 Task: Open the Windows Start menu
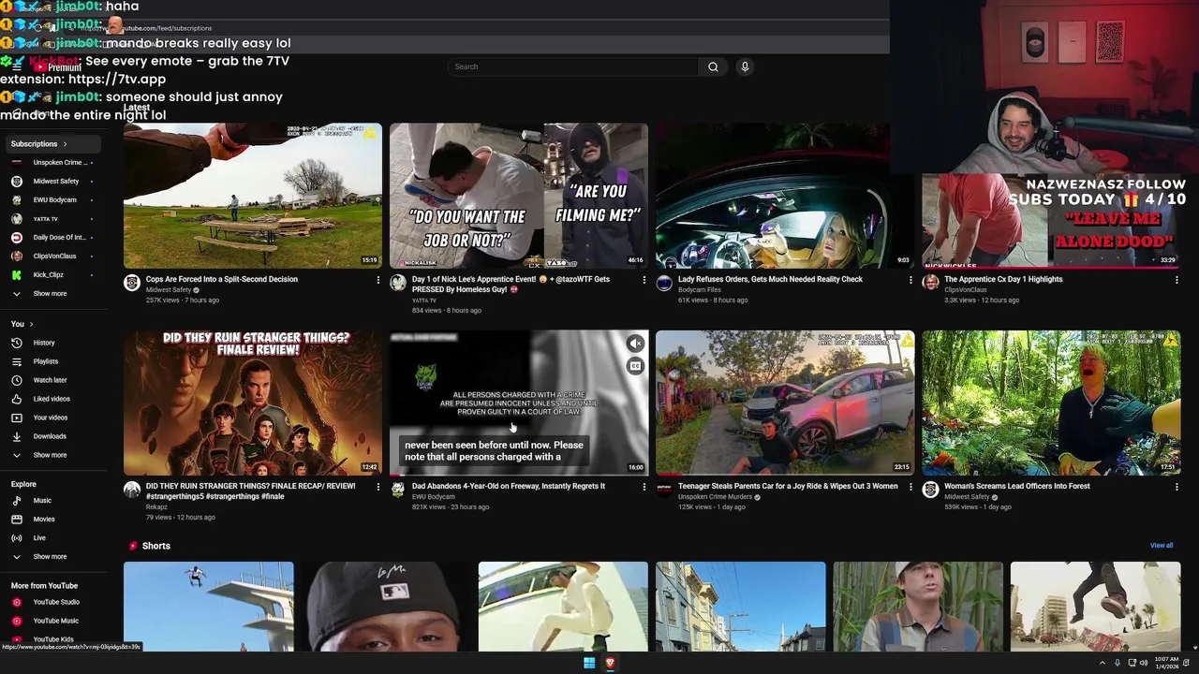(589, 663)
